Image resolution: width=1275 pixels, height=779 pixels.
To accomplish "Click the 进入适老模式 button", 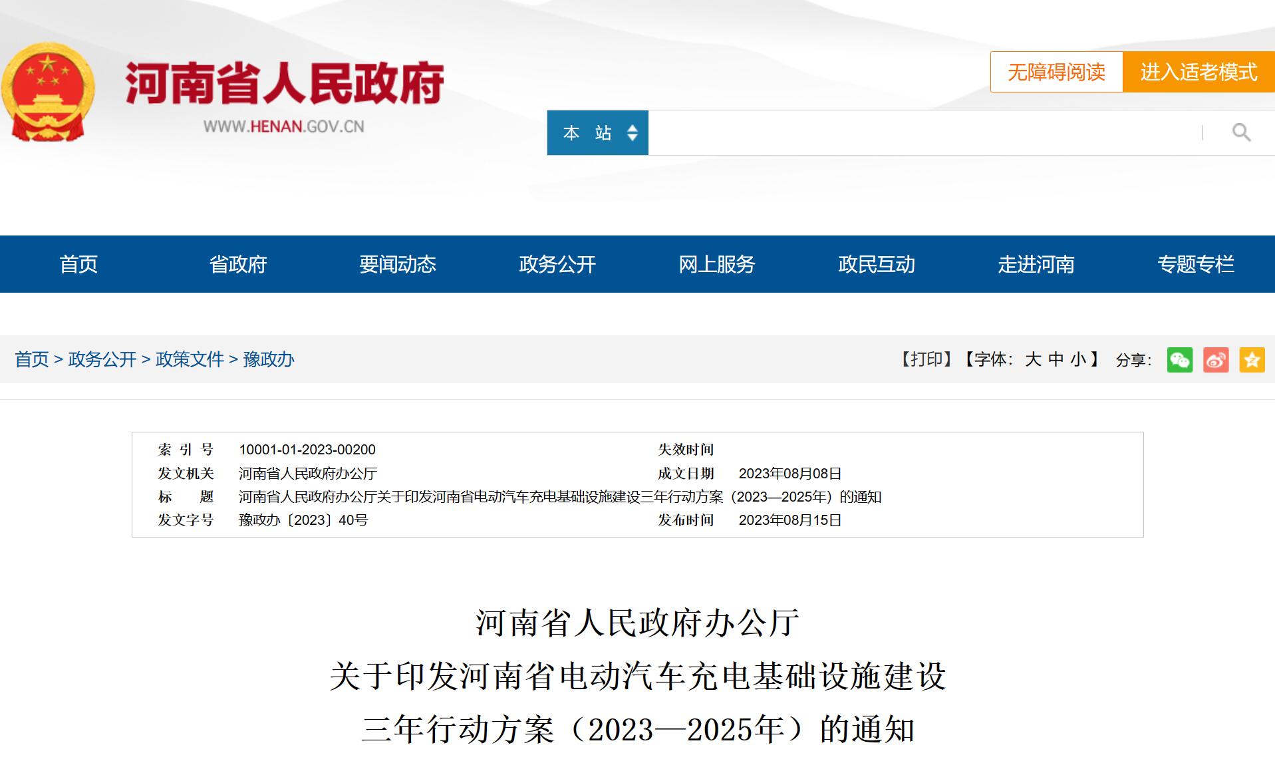I will pyautogui.click(x=1199, y=72).
